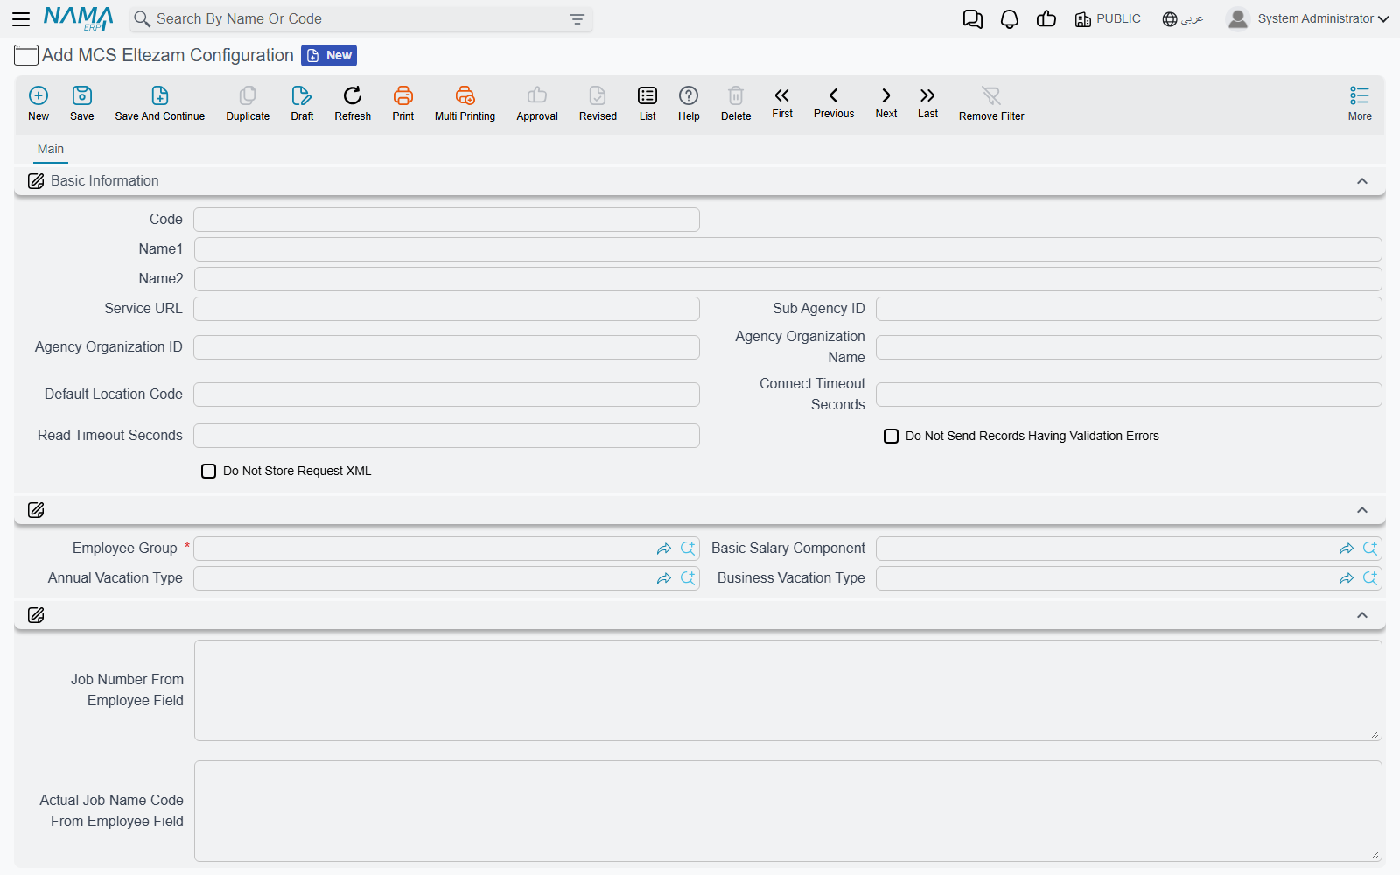Open the Basic Salary Component lookup search
1400x875 pixels.
click(1370, 549)
